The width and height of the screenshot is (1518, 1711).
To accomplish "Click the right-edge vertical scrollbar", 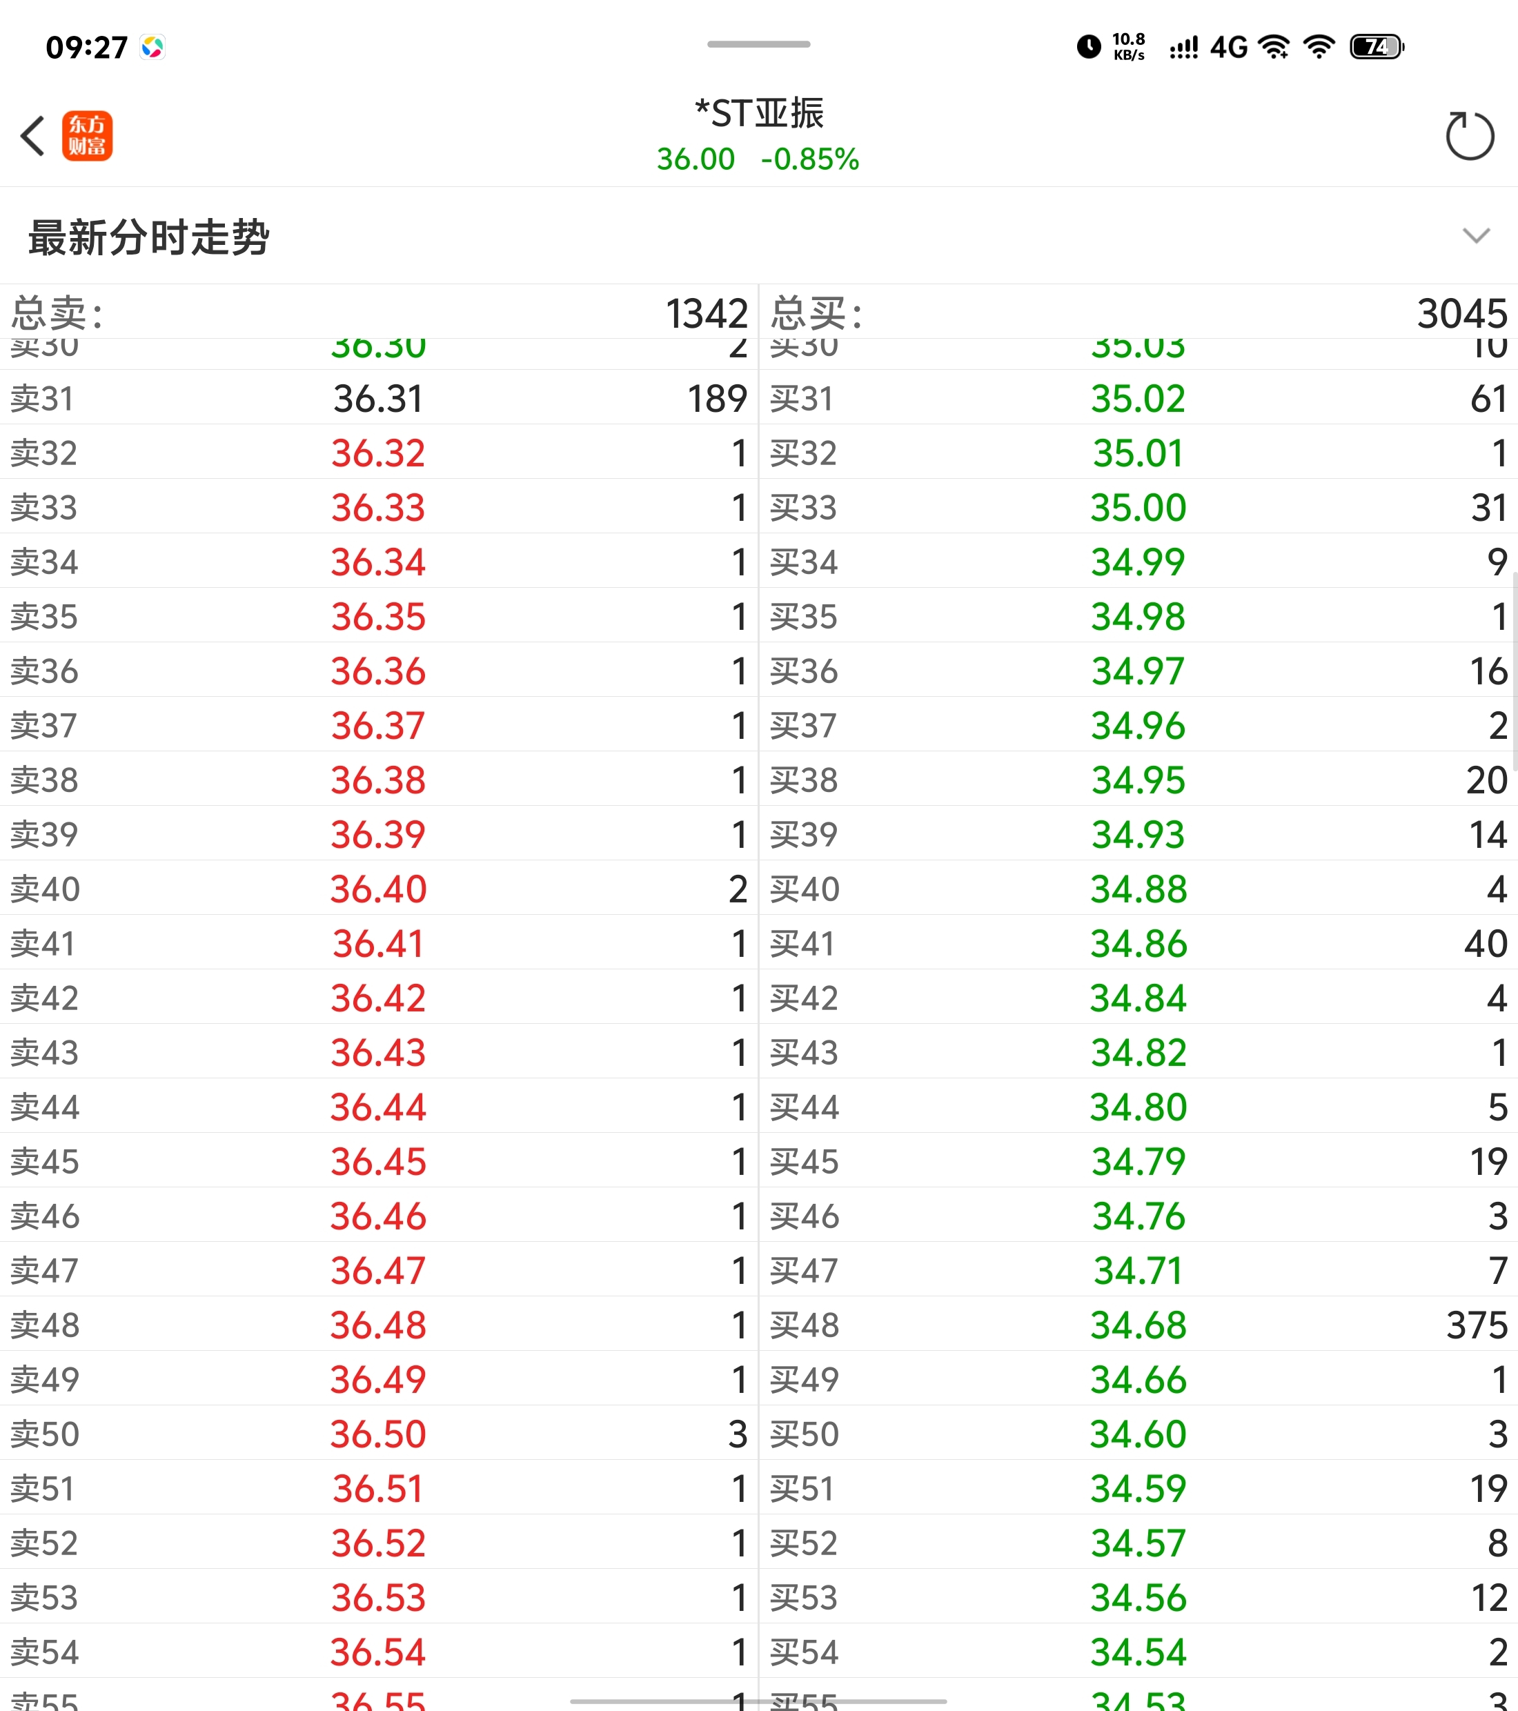I will (1514, 670).
